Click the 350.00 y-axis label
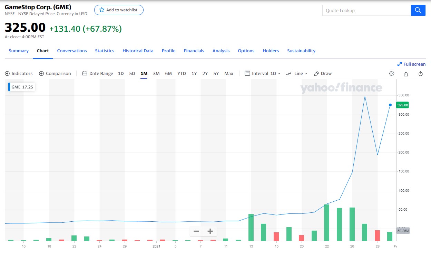The width and height of the screenshot is (431, 253). pyautogui.click(x=403, y=95)
